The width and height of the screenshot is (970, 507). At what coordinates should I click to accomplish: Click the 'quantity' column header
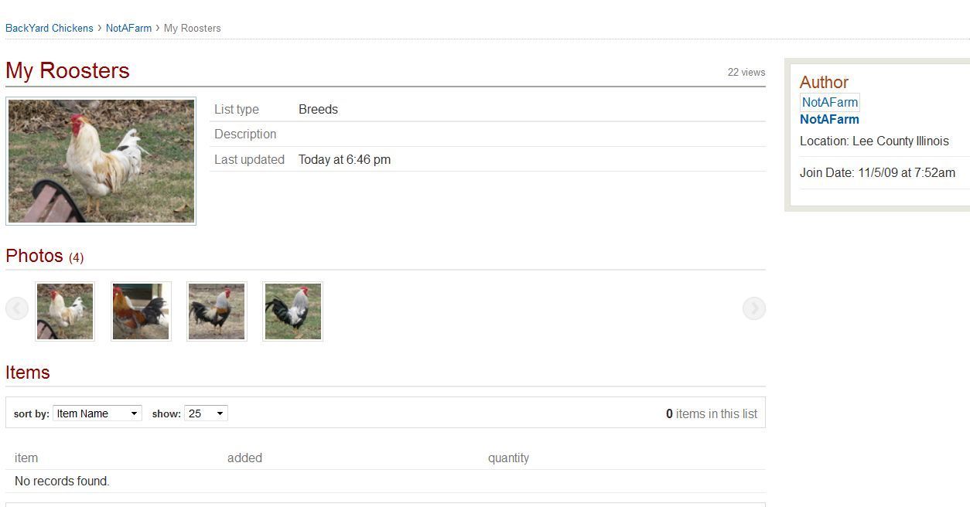coord(508,458)
